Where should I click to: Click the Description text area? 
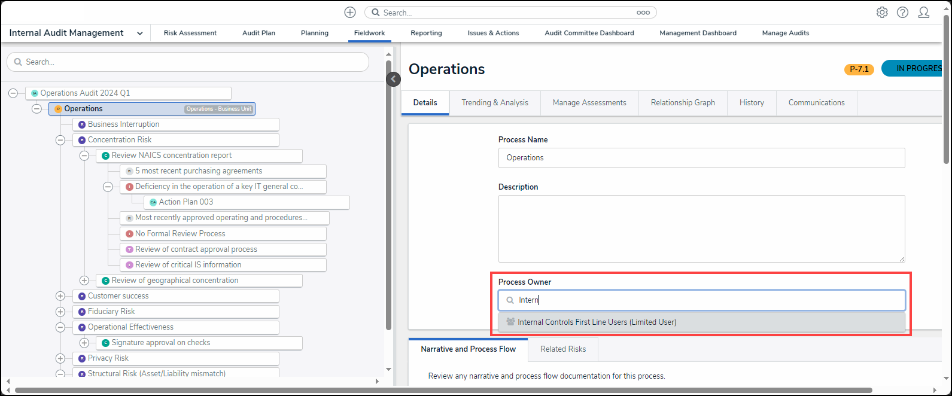701,229
